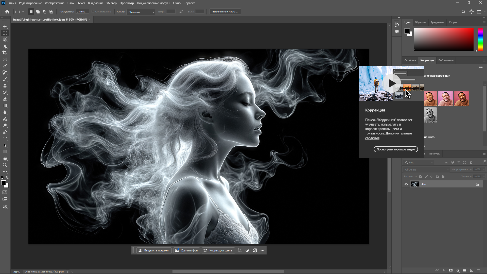
Task: Open the Стиль dropdown set to Обычный
Action: 141,12
